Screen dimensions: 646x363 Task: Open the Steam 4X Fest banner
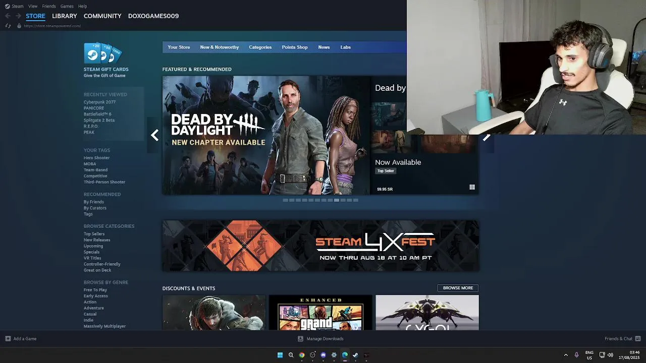click(x=320, y=246)
